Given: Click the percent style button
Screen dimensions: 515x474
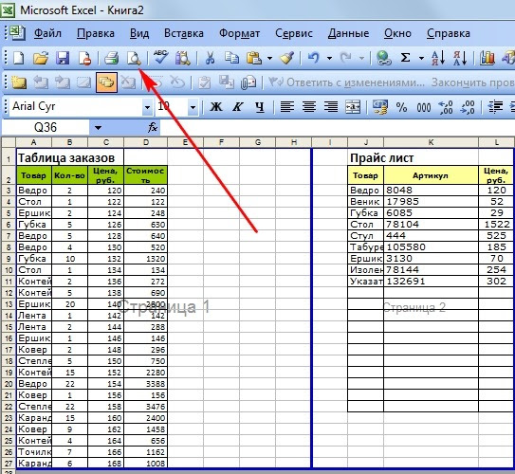Looking at the screenshot, I should coord(401,107).
